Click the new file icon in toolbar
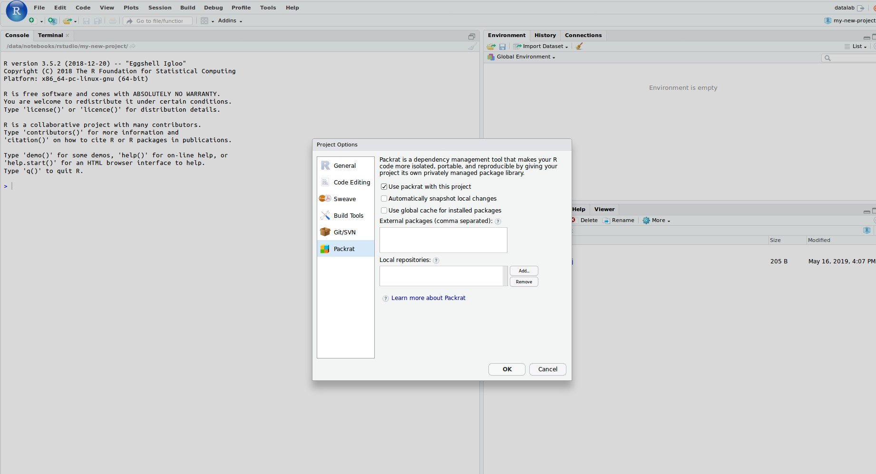Screen dimensions: 876x474 pos(32,20)
